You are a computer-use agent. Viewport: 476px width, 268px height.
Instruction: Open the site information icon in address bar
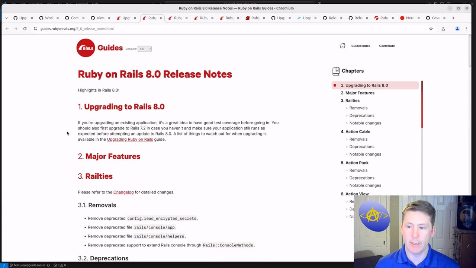pyautogui.click(x=35, y=29)
